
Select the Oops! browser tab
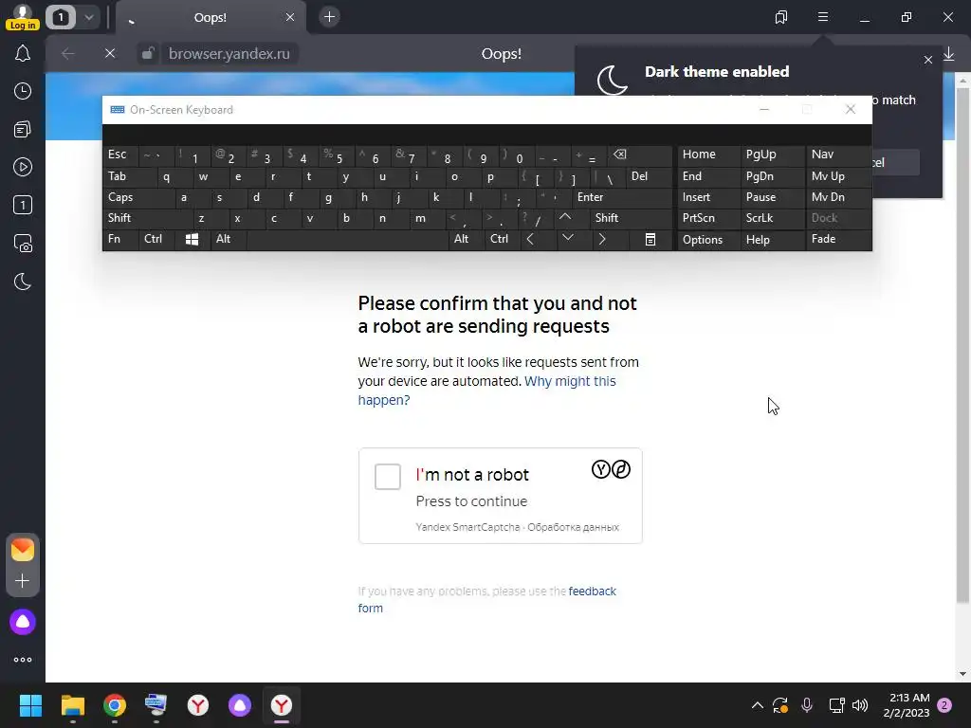(211, 17)
